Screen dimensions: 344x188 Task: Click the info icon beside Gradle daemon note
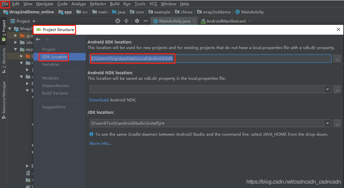91,134
